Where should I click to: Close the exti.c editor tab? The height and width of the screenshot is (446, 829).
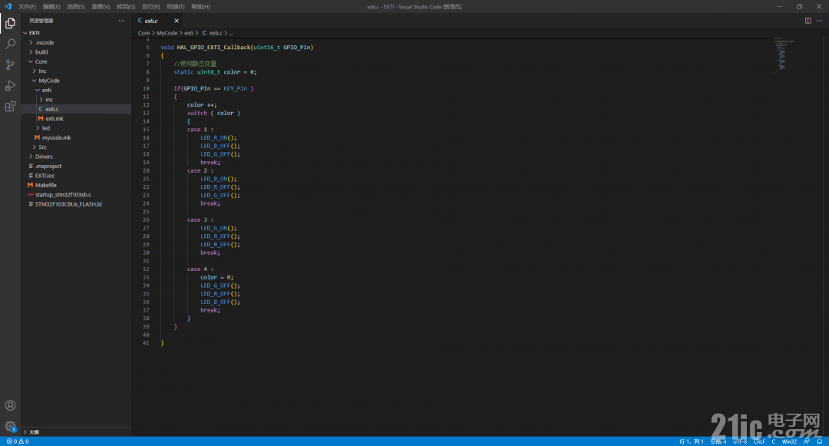(x=177, y=21)
